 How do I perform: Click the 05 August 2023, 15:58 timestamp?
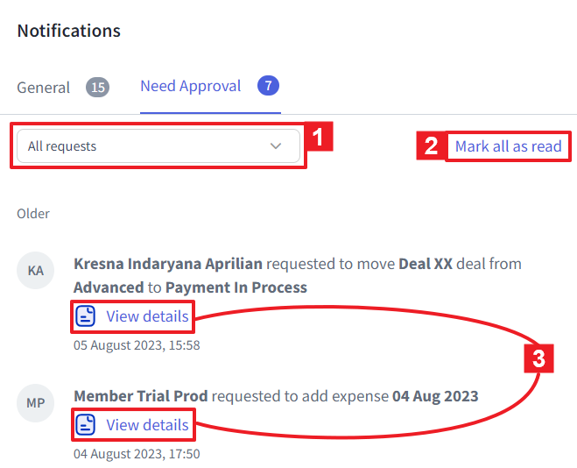(137, 345)
